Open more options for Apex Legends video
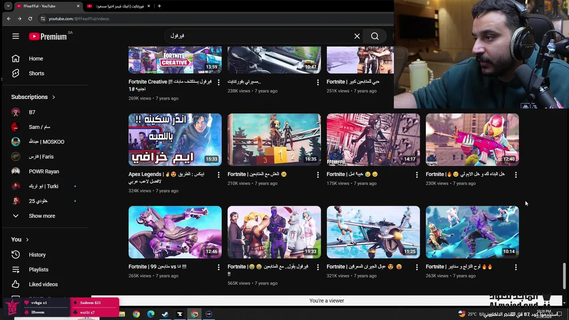Screen dimensions: 569x320 [218, 175]
